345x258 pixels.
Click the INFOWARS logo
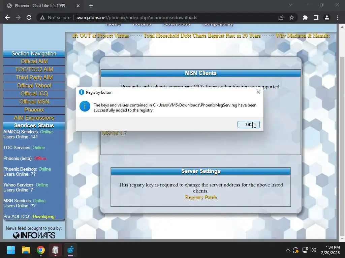pyautogui.click(x=34, y=235)
